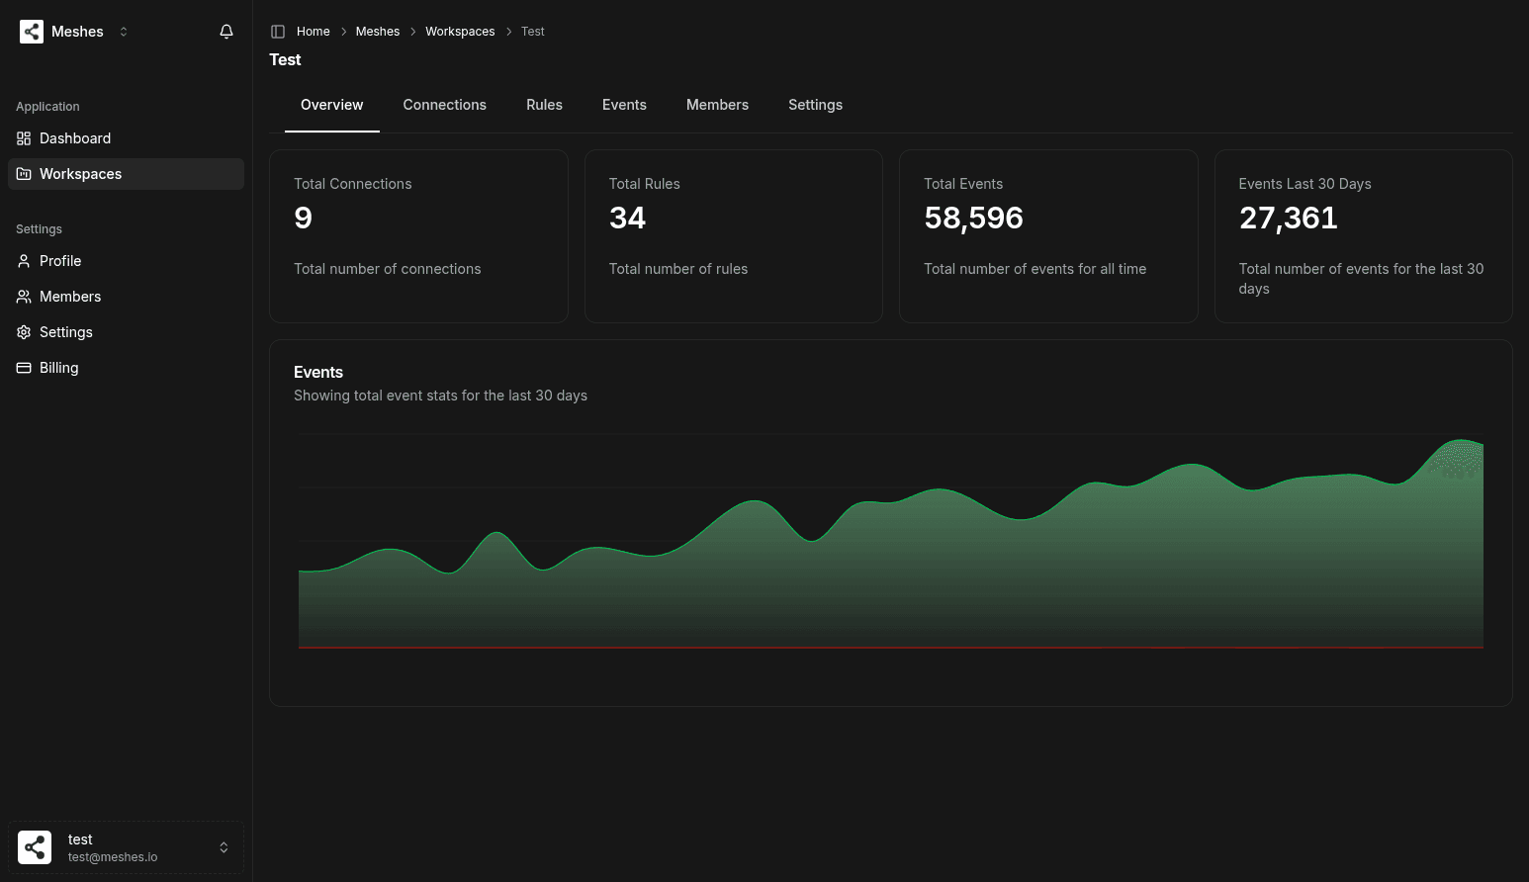Expand the Meshes workspace switcher chevron
Image resolution: width=1529 pixels, height=882 pixels.
click(124, 31)
